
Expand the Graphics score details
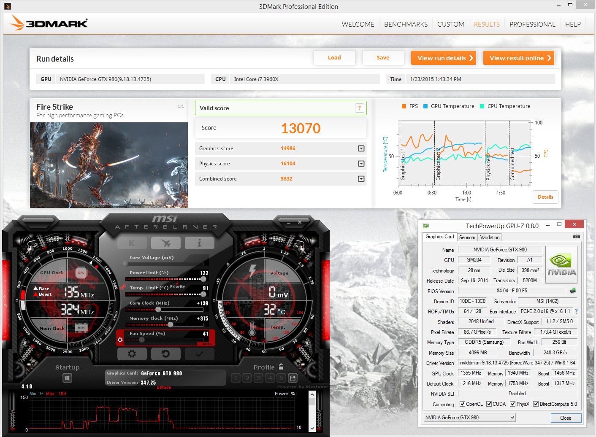361,148
